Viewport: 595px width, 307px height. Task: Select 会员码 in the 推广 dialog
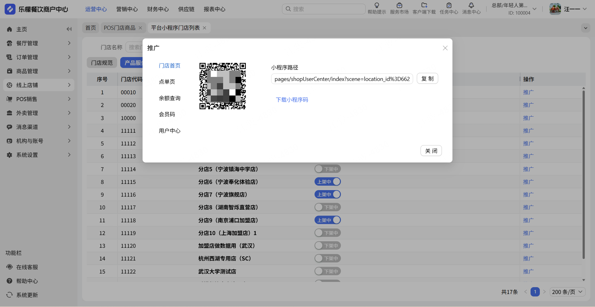(167, 114)
